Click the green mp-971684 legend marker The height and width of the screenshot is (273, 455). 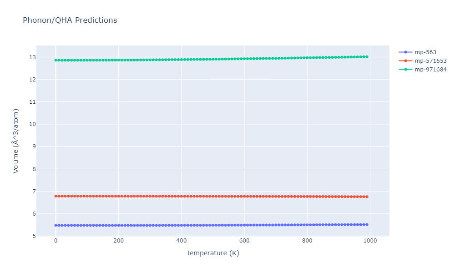pyautogui.click(x=405, y=69)
